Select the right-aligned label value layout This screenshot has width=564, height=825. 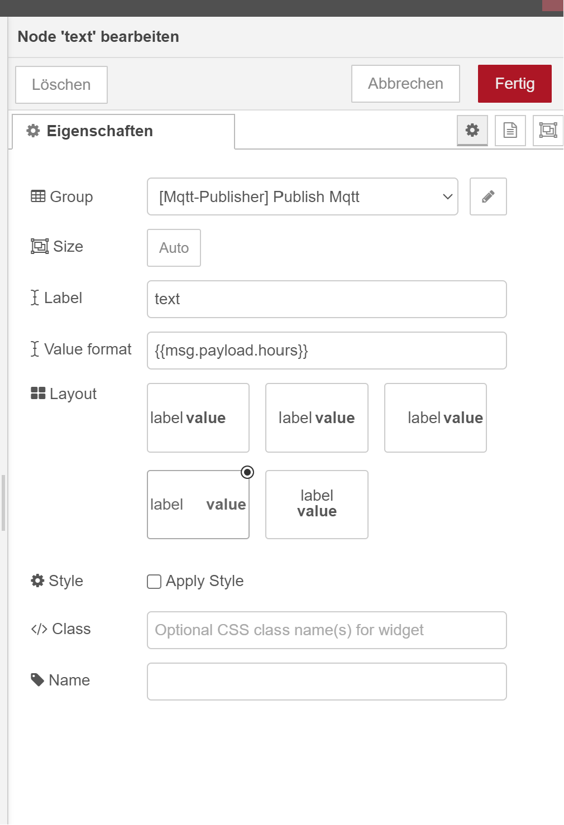435,418
